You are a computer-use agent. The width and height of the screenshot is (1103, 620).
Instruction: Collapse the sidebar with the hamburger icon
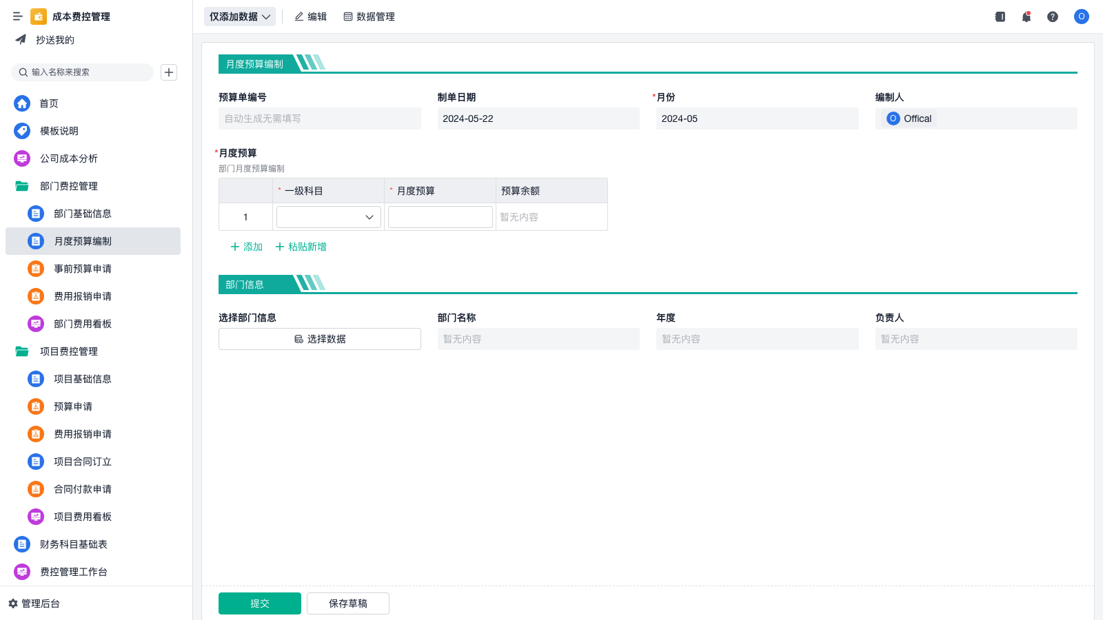tap(18, 17)
